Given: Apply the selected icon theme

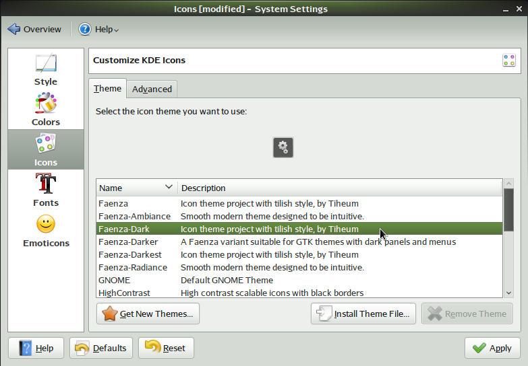Looking at the screenshot, I should pyautogui.click(x=492, y=348).
